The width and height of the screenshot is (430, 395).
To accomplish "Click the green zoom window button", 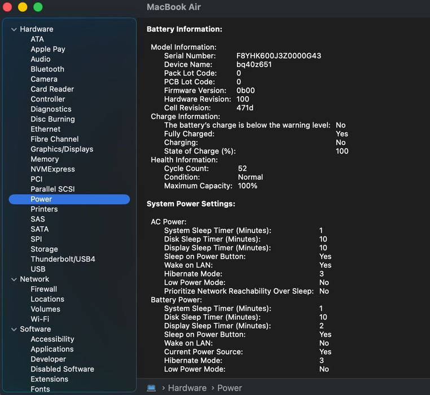I will point(38,7).
